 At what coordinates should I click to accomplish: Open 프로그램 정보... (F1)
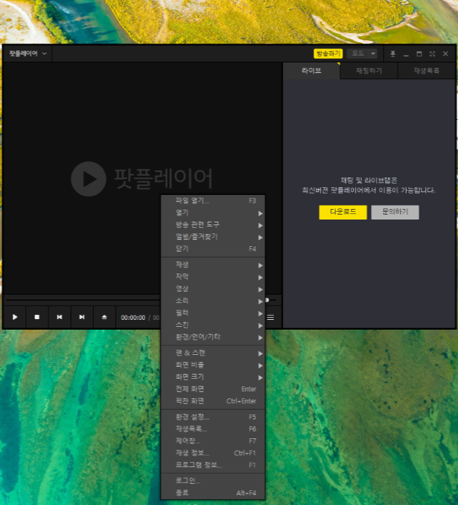coord(213,466)
